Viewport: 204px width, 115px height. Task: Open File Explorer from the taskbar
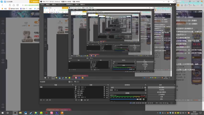pos(20,113)
